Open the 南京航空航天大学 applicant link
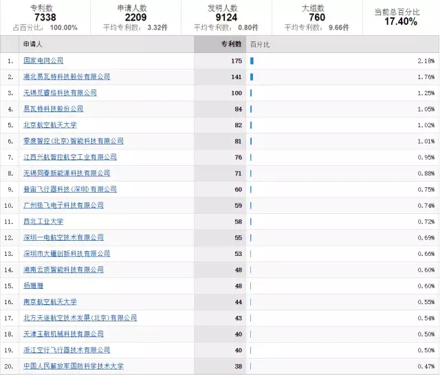This screenshot has width=440, height=375. [x=50, y=301]
